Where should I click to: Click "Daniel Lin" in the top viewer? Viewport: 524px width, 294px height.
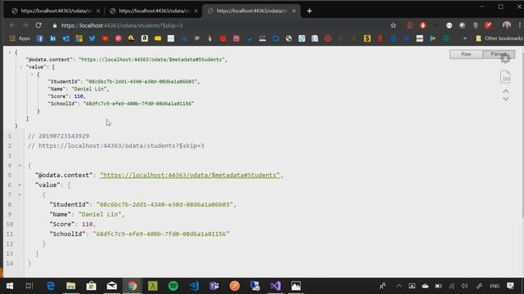pyautogui.click(x=89, y=89)
